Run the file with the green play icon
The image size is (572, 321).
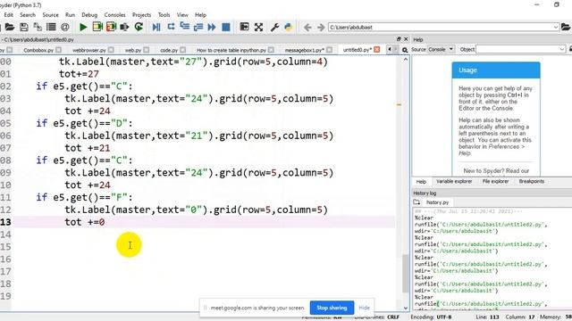coord(83,28)
